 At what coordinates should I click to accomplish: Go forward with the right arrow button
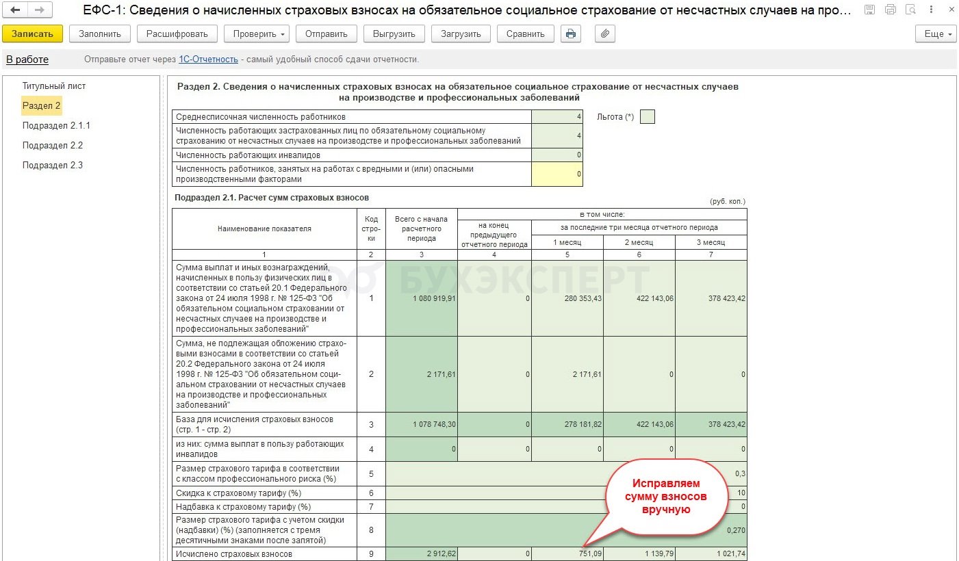tap(40, 10)
